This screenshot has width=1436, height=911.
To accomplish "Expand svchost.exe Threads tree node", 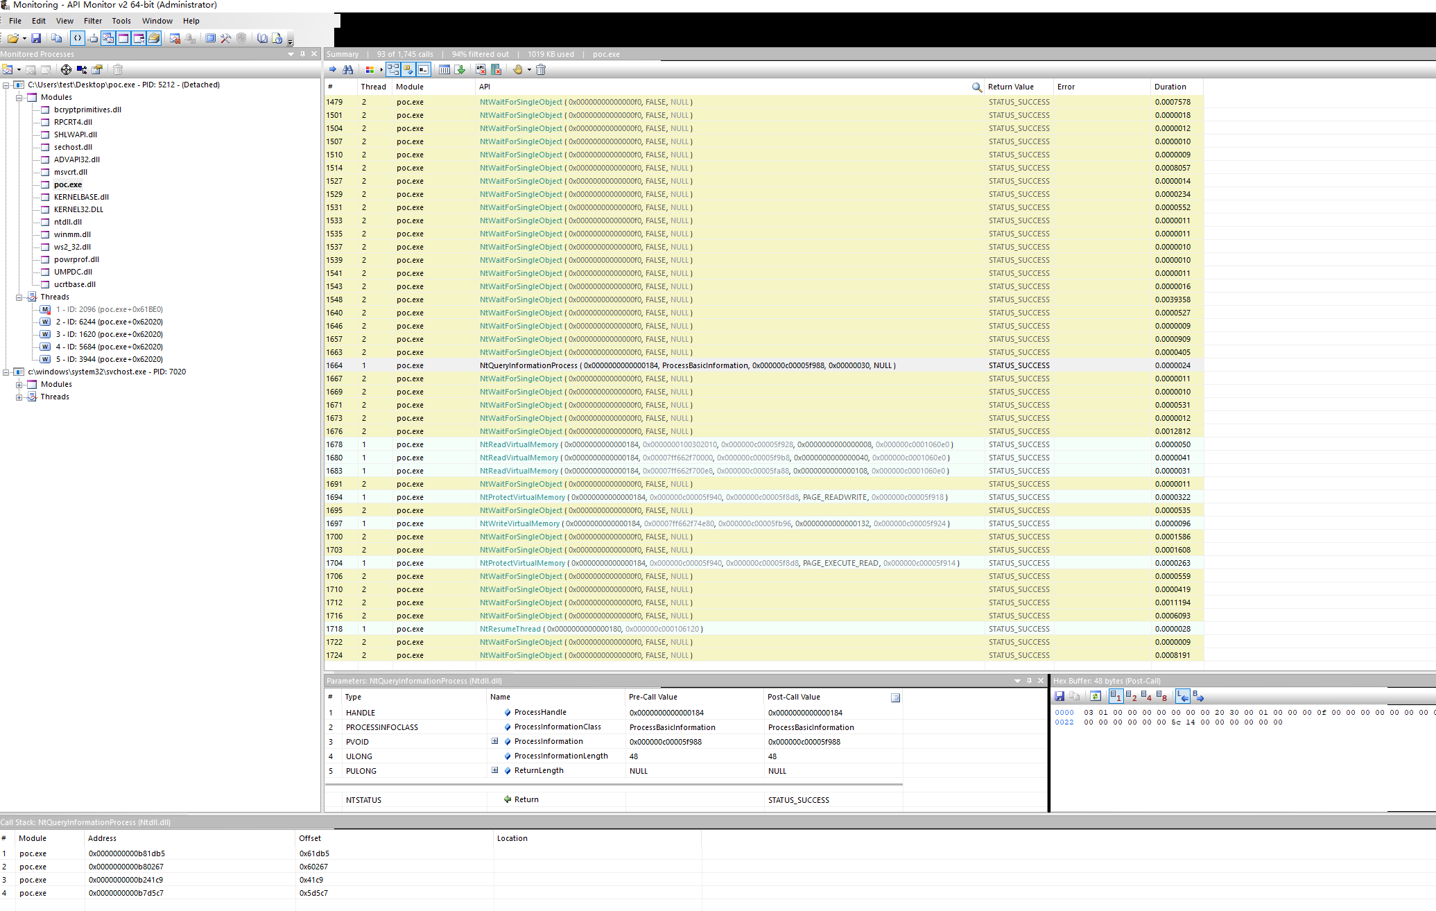I will (19, 397).
